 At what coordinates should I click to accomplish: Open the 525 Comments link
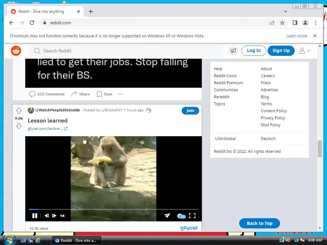47,94
